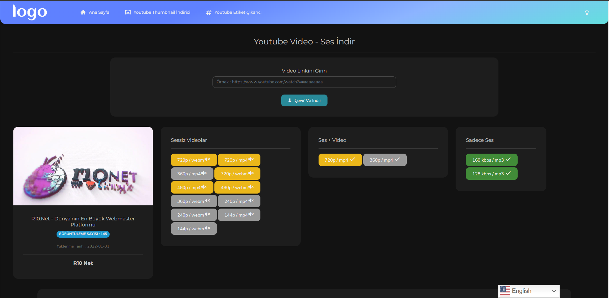Download silent 720p / mp4 video

pyautogui.click(x=239, y=160)
